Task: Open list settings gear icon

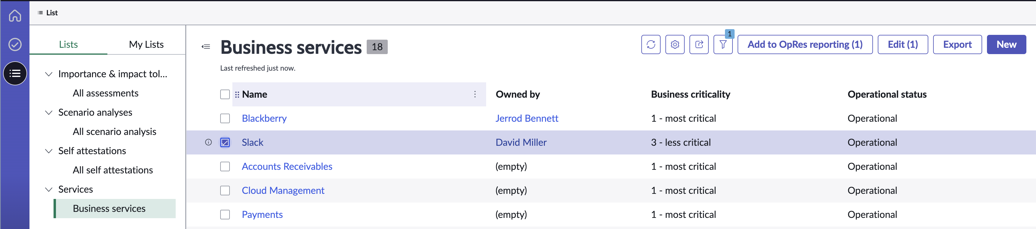Action: click(x=675, y=44)
